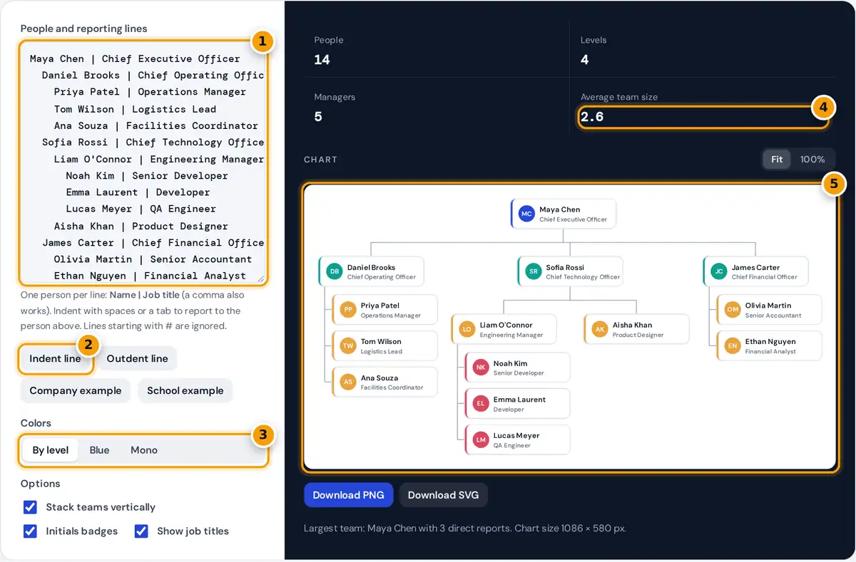
Task: Click the 'Tom Wilson | Logistics Lead' line
Action: tap(135, 109)
